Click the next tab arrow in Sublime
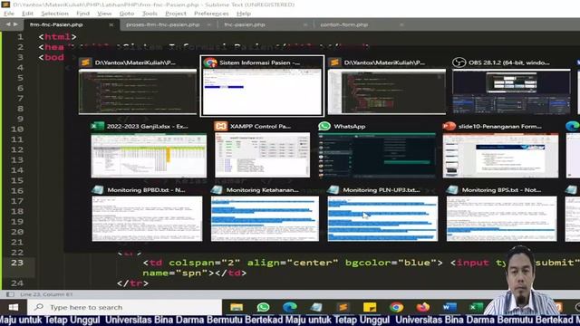The width and height of the screenshot is (580, 326). coord(15,24)
